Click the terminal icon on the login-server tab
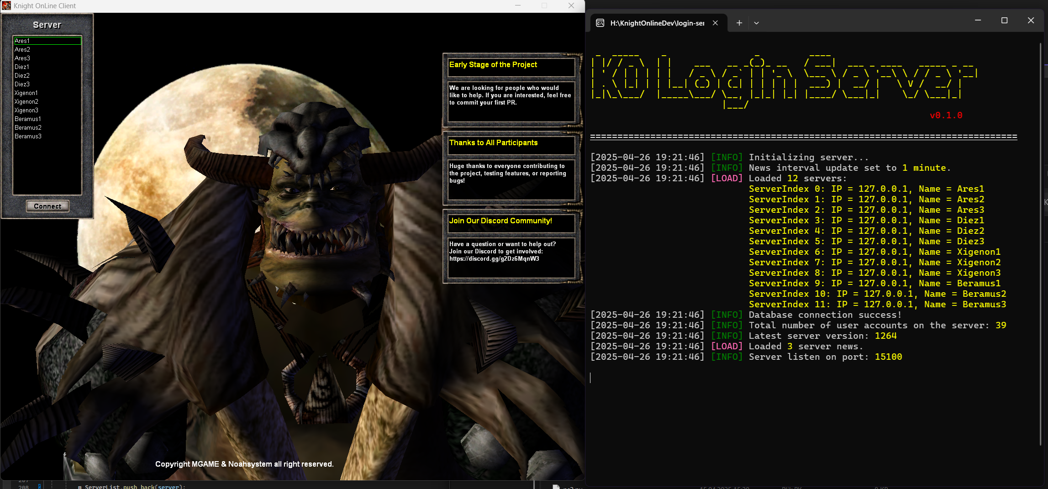The height and width of the screenshot is (489, 1048). click(x=600, y=23)
